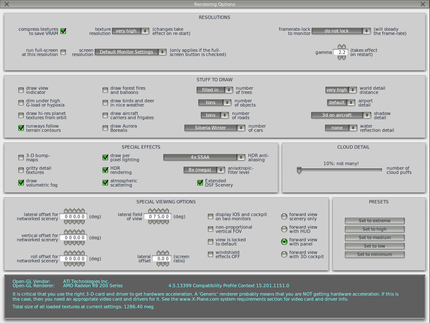430x323 pixels.
Task: Enable non-proportional vertical FOV
Action: pyautogui.click(x=211, y=229)
